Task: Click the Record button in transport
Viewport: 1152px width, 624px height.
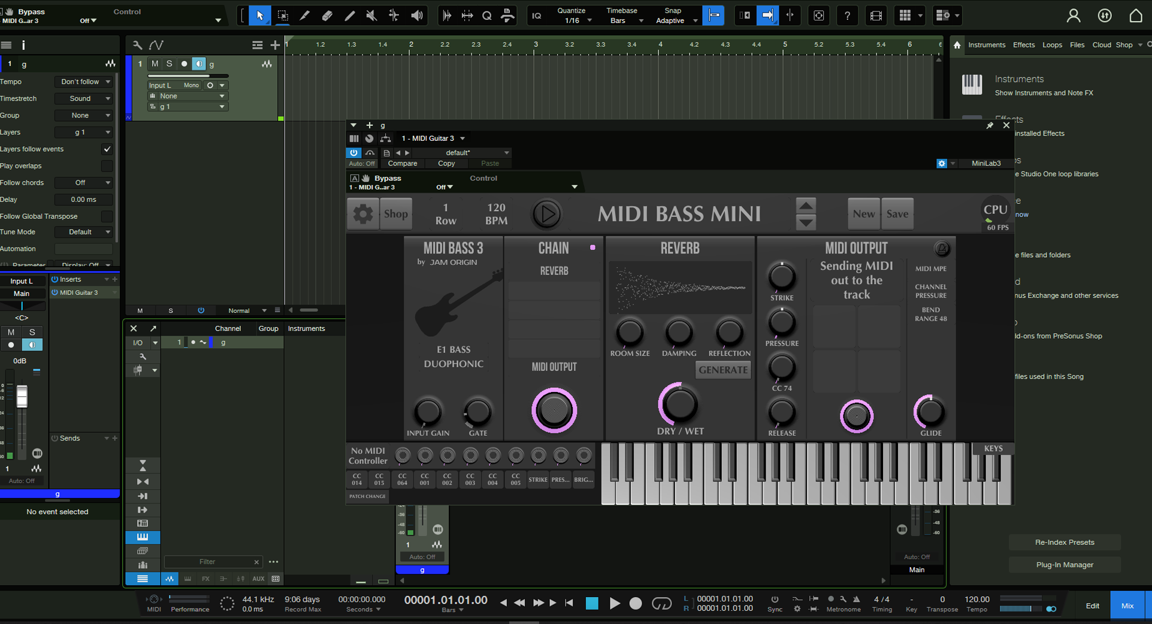Action: click(x=636, y=604)
